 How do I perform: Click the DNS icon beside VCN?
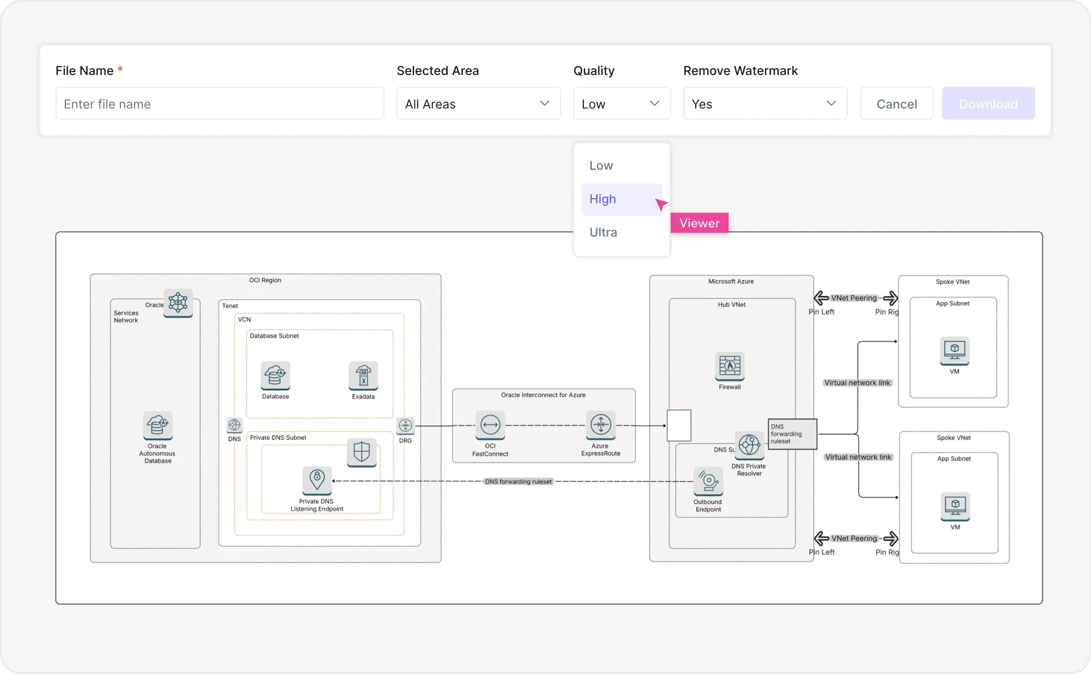pos(235,425)
